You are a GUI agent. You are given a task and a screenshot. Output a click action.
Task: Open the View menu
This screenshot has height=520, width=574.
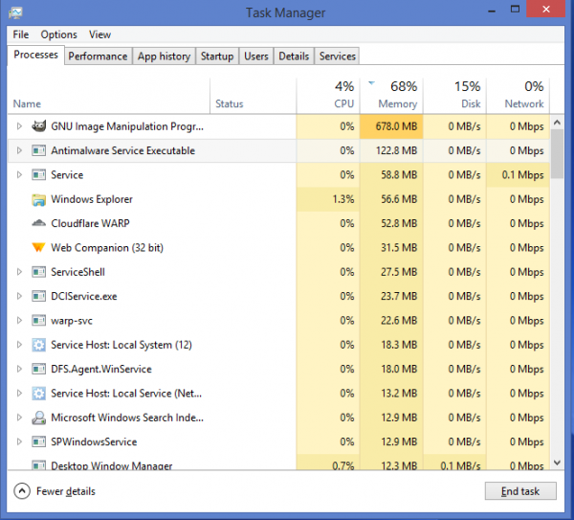point(99,34)
